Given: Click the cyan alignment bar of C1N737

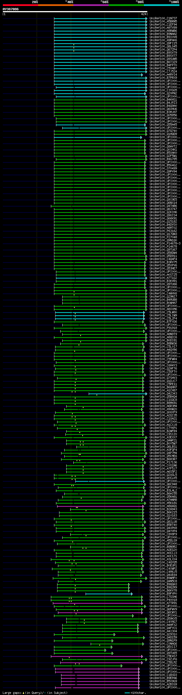Looking at the screenshot, I should pos(101,18).
